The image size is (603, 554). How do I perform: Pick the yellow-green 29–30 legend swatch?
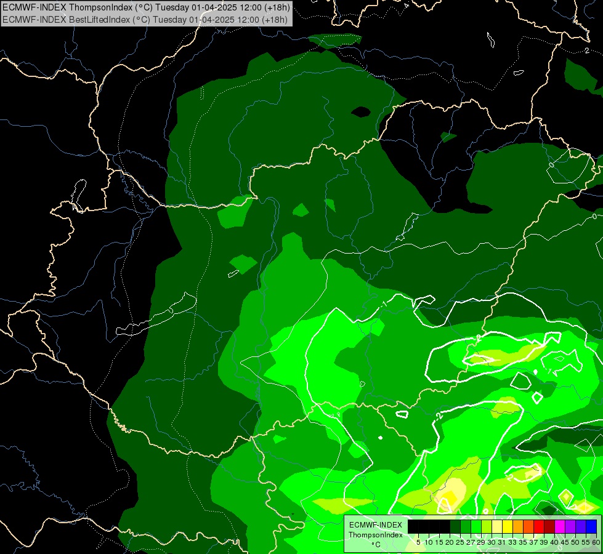coord(487,527)
